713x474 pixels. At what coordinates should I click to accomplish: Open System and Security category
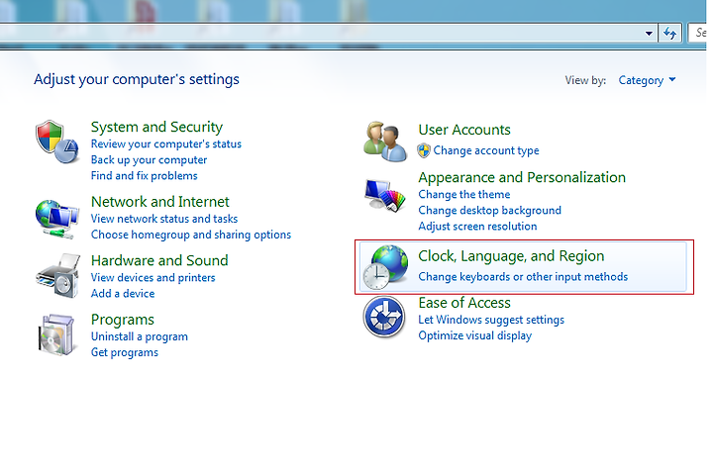156,127
